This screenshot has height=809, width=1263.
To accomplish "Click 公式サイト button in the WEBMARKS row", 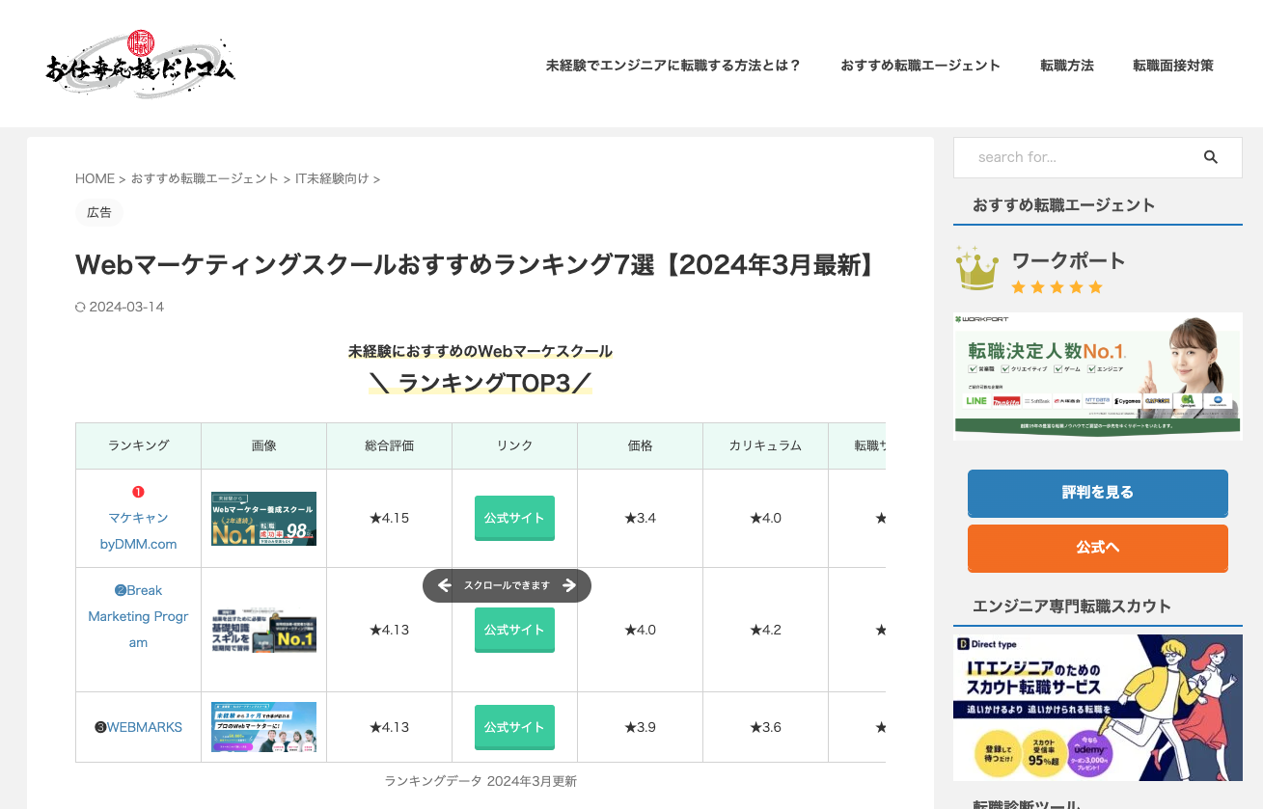I will (x=514, y=727).
